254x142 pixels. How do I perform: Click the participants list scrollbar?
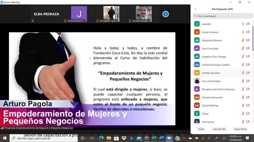click(253, 38)
